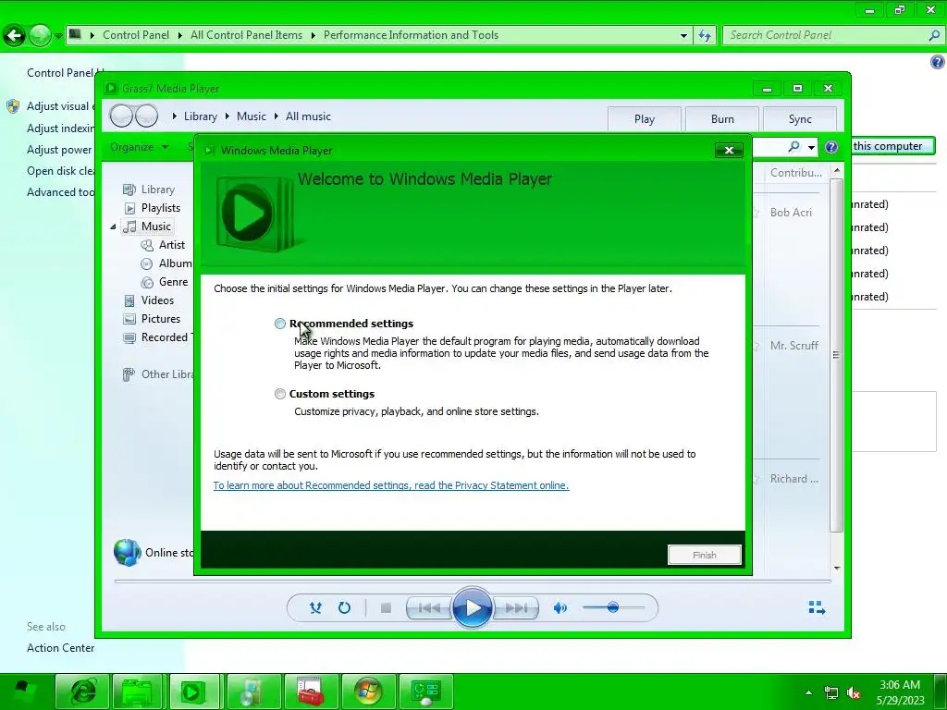
Task: Click the All Control Panel Items breadcrumb
Action: point(246,35)
